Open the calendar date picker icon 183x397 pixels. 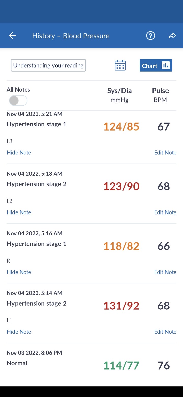[120, 65]
